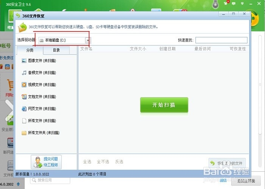Maximize the 360文件恢复 window

point(234,14)
